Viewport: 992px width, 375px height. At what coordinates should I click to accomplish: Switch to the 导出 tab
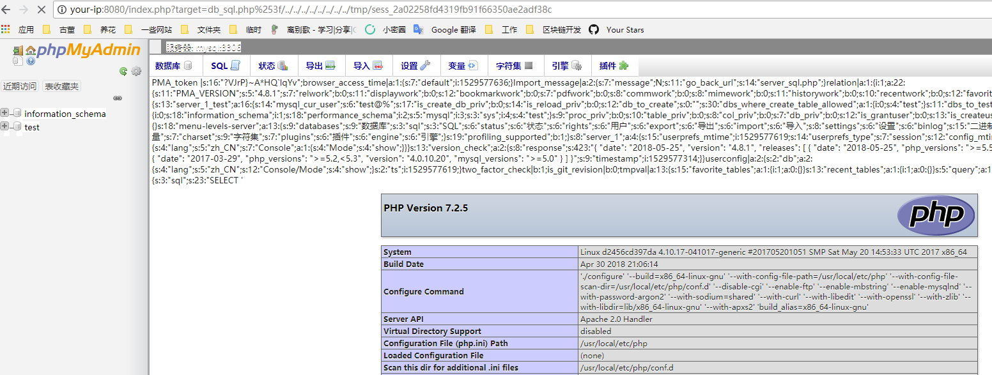tap(320, 66)
